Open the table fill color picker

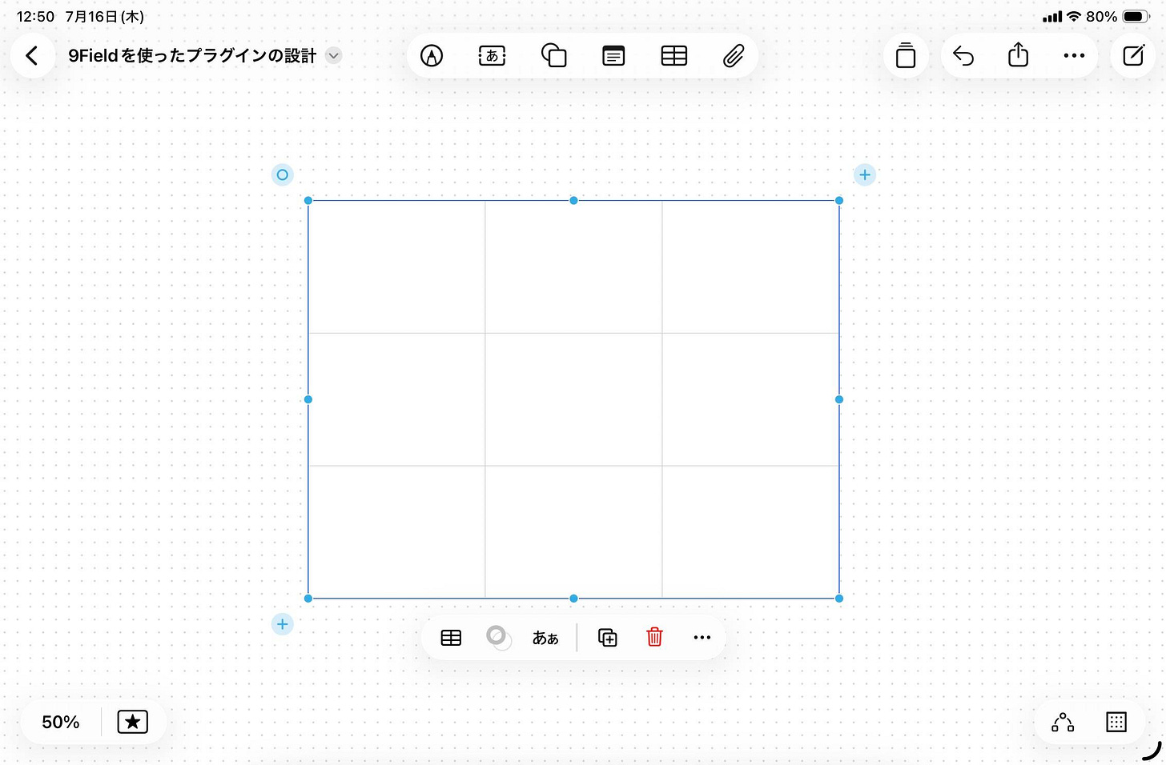pyautogui.click(x=499, y=638)
